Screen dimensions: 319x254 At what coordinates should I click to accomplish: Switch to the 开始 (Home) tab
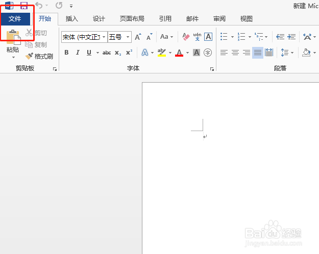pos(45,19)
